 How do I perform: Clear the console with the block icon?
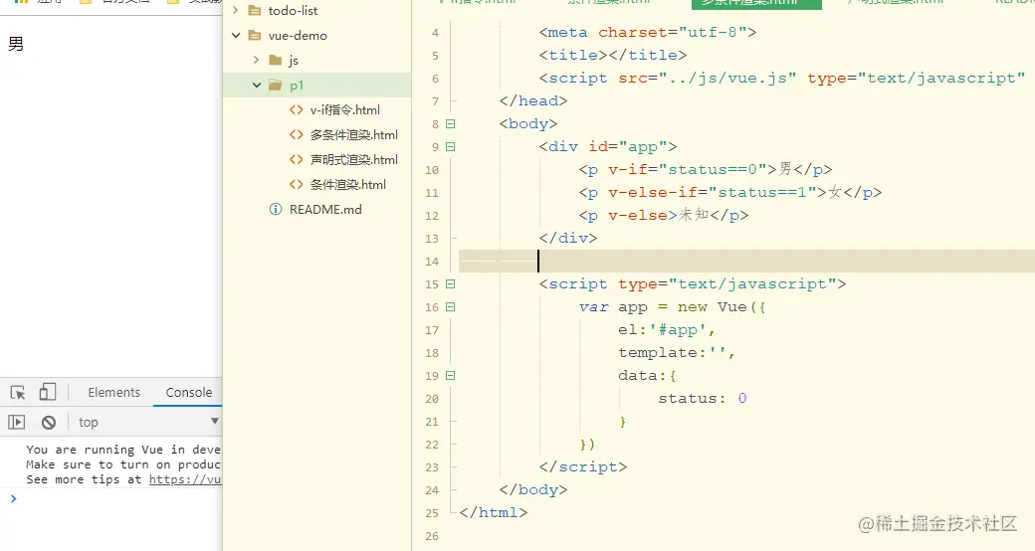[x=48, y=423]
